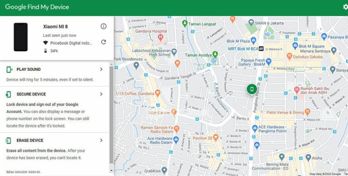348x176 pixels.
Task: Expand the Secure Device chevron
Action: (x=101, y=94)
